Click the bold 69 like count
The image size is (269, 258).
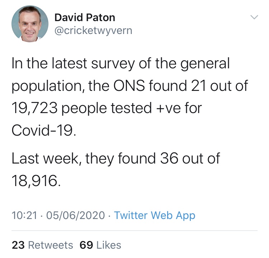pos(86,245)
